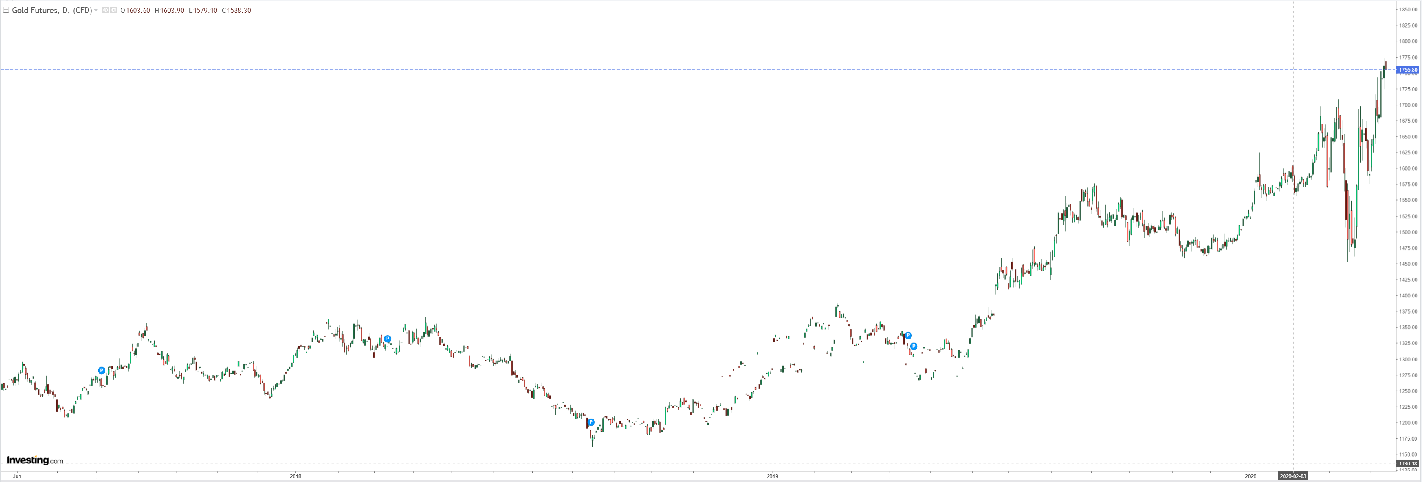Click the 2018 label on the time axis
The height and width of the screenshot is (482, 1422).
point(295,476)
